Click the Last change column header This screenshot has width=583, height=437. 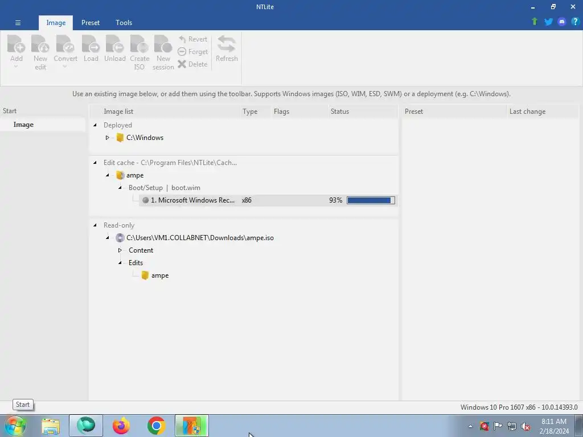click(543, 112)
